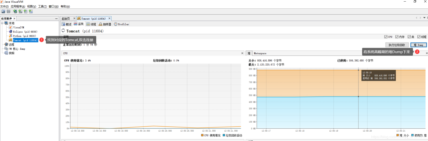Open the 窗口(W) menu
428x141 pixels.
(x=53, y=6)
